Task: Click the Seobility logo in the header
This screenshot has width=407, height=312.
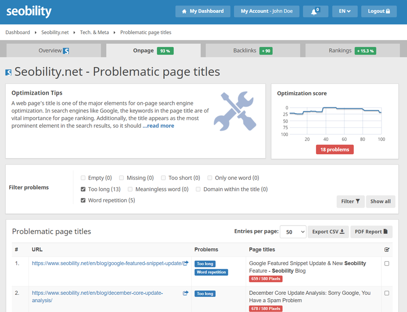Action: coord(29,11)
